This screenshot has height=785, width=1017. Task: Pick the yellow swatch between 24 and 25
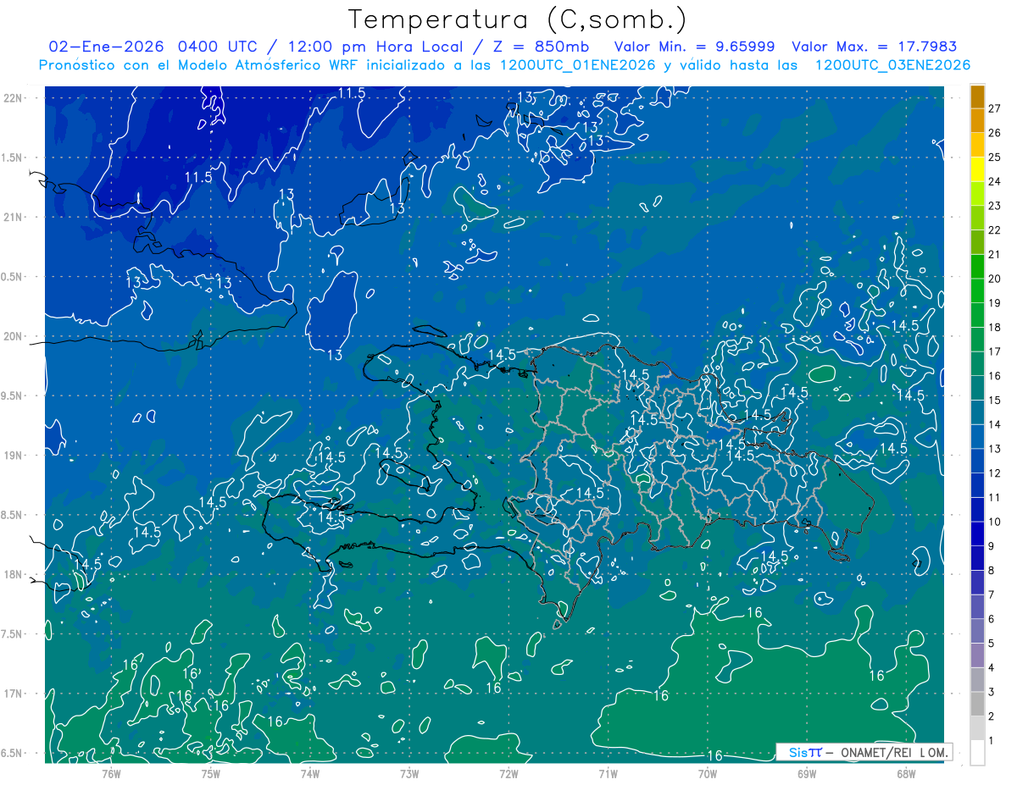point(977,170)
